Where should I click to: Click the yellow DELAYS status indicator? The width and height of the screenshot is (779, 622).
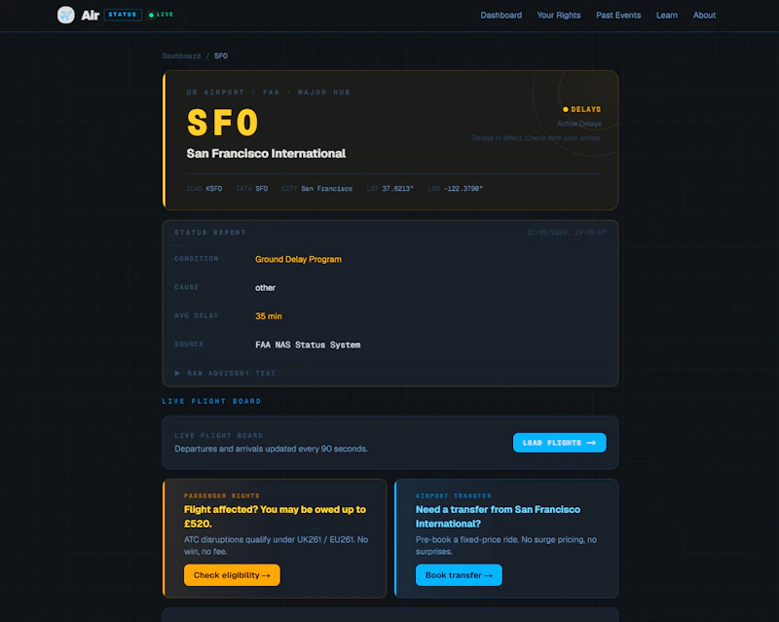581,109
